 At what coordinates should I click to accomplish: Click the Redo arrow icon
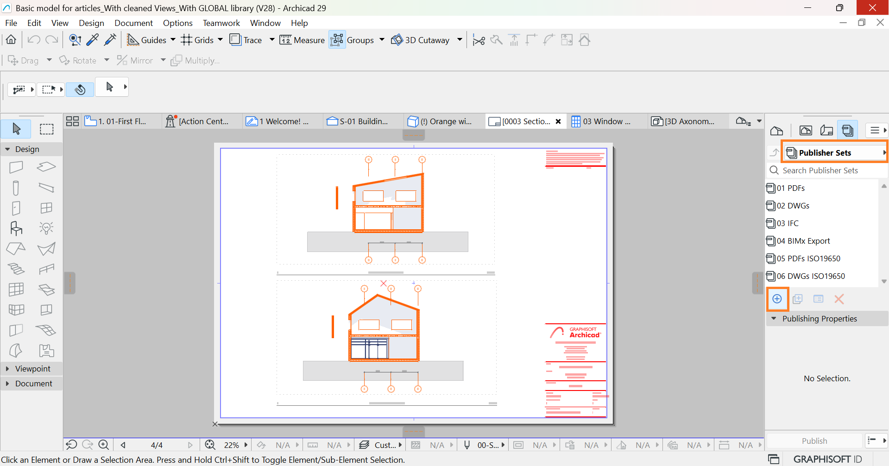[x=52, y=40]
